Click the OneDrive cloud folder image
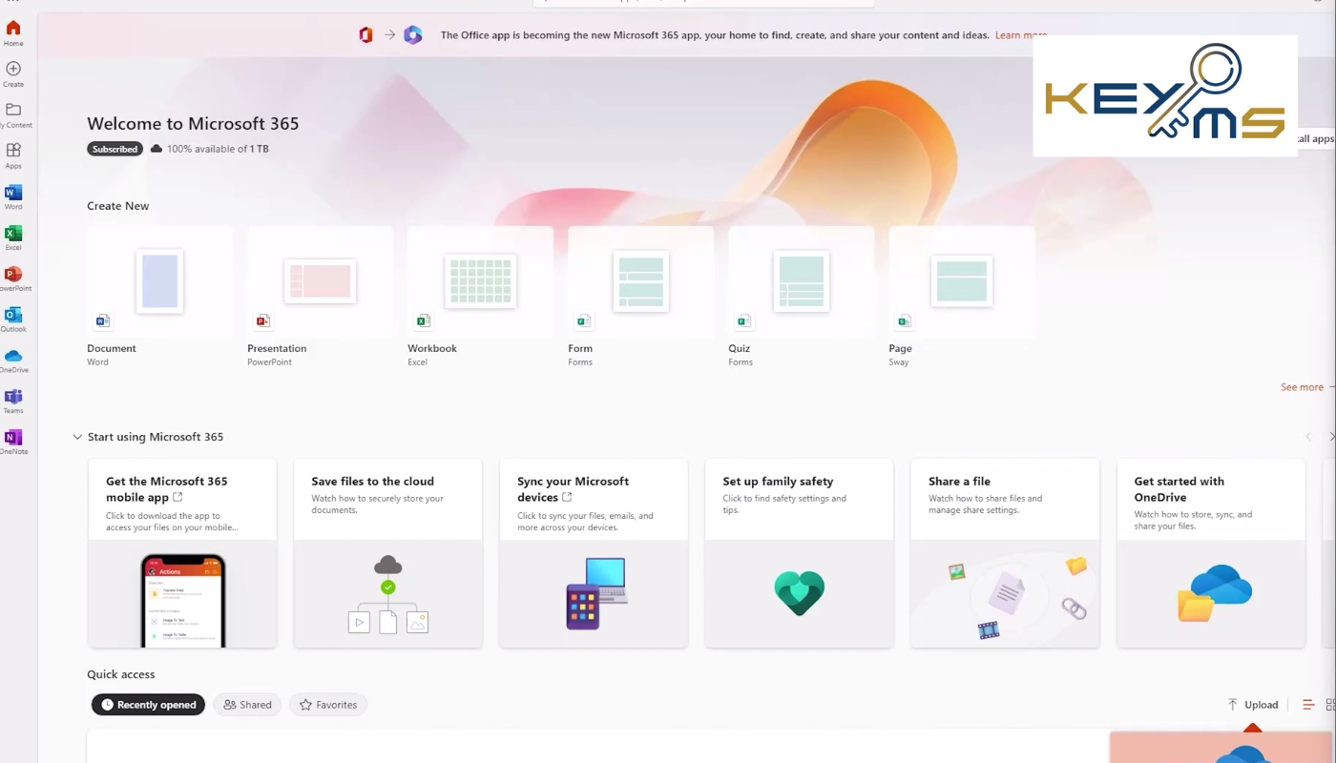1336x763 pixels. (1214, 593)
